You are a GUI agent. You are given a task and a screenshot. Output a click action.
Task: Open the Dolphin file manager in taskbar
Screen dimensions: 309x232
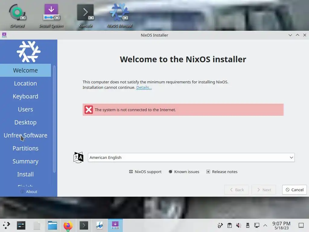(x=53, y=225)
